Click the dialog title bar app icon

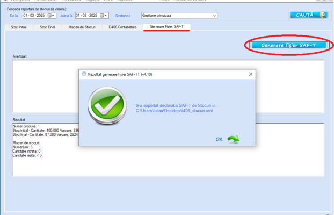coord(84,74)
